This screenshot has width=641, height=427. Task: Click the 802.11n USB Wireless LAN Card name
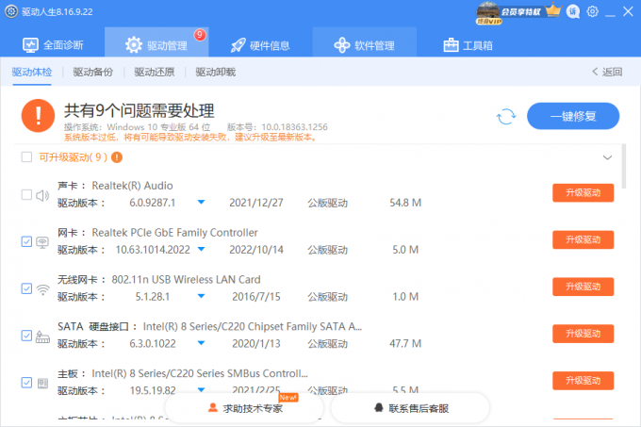186,280
